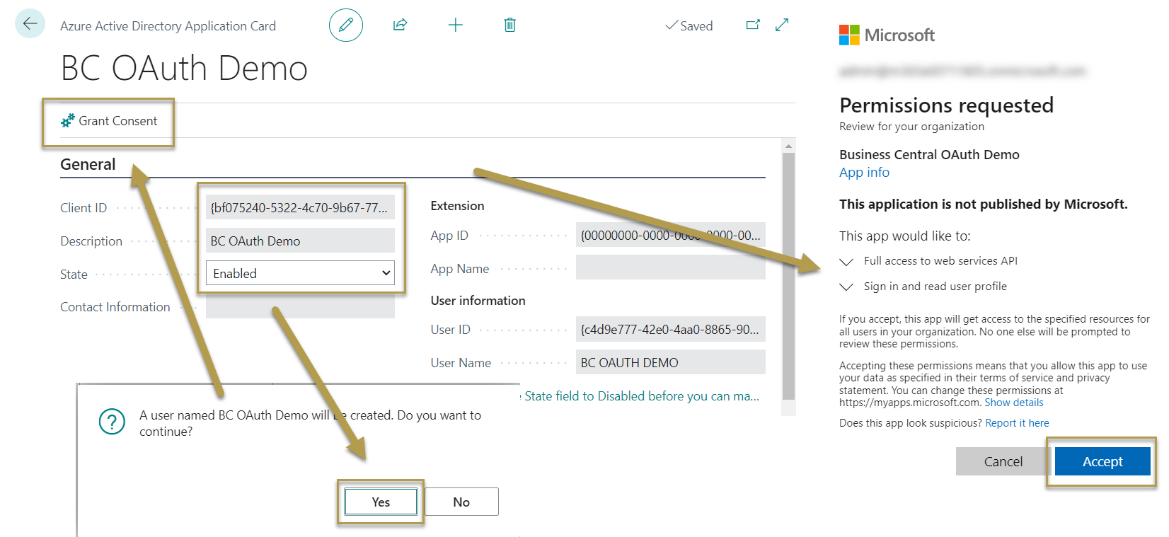
Task: Expand Sign in and read user profile
Action: click(846, 287)
